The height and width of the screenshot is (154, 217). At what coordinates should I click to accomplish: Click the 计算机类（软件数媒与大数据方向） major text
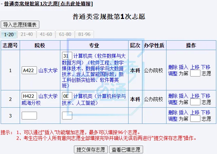(x=94, y=71)
